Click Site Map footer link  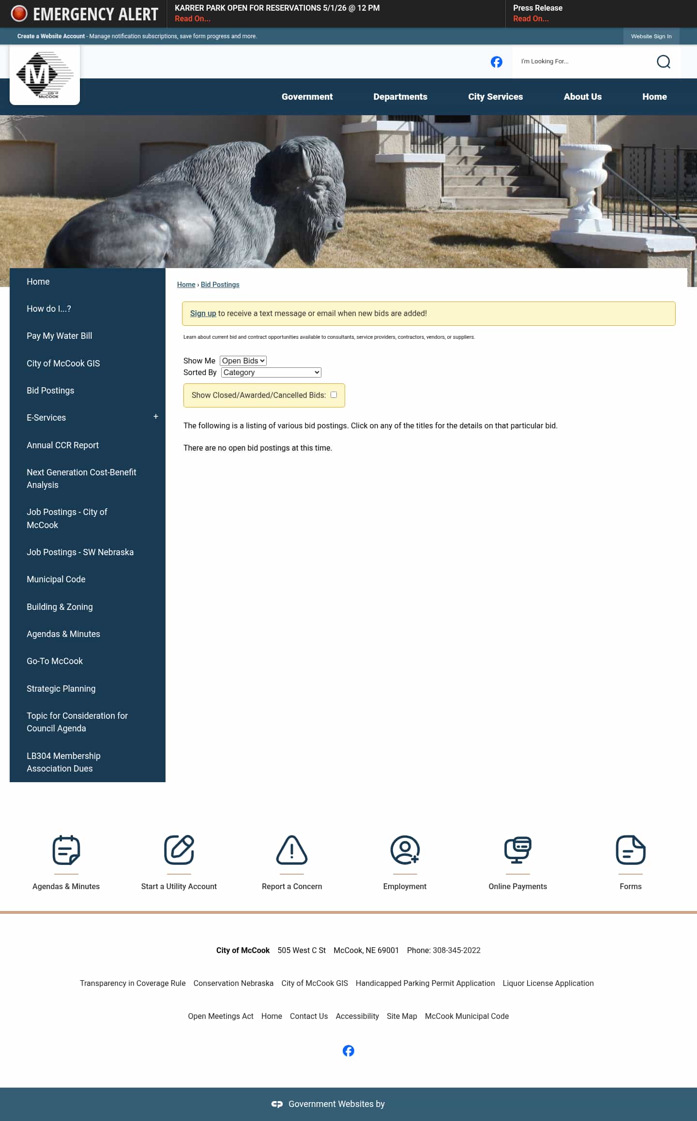coord(402,1016)
